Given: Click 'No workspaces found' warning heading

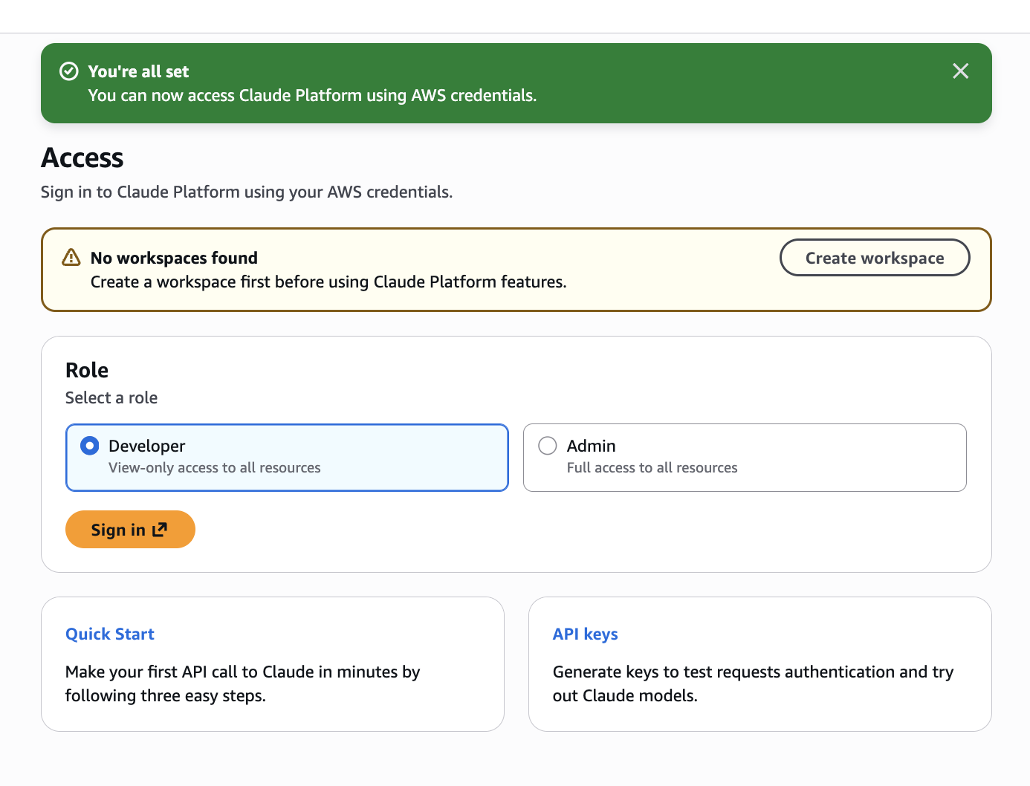Looking at the screenshot, I should pyautogui.click(x=174, y=258).
